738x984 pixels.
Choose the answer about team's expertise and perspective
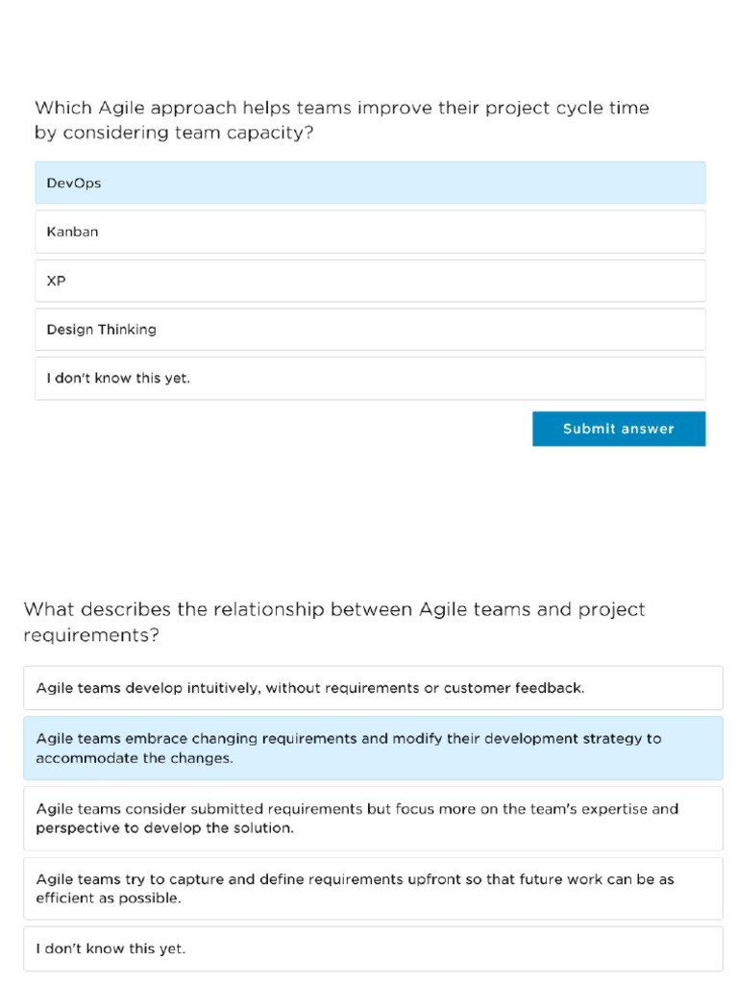(x=373, y=818)
